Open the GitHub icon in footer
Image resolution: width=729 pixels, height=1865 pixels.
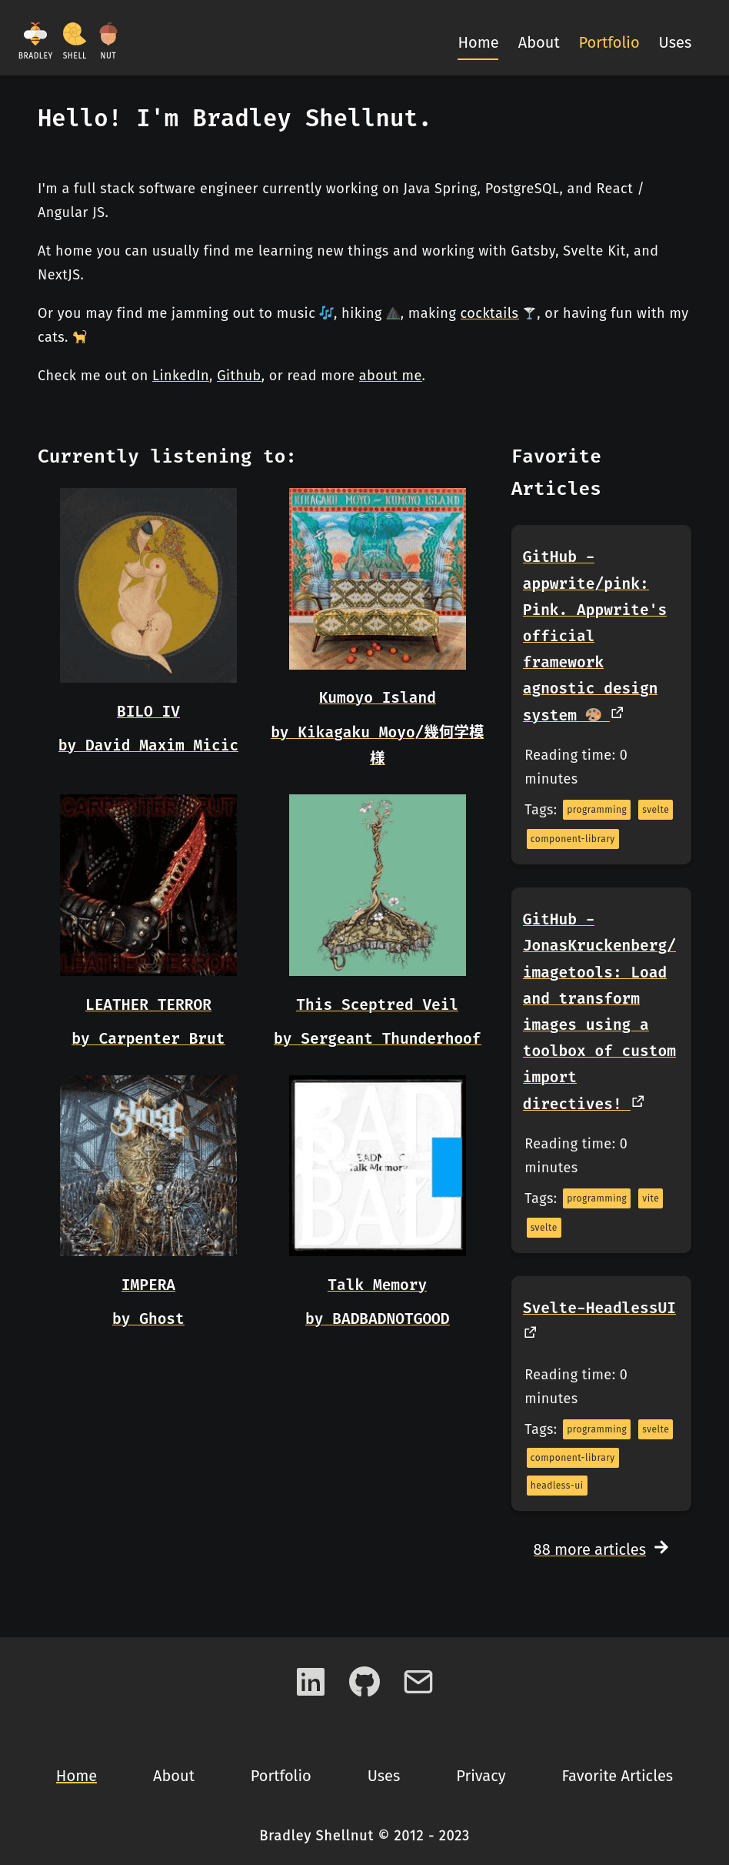(x=364, y=1682)
